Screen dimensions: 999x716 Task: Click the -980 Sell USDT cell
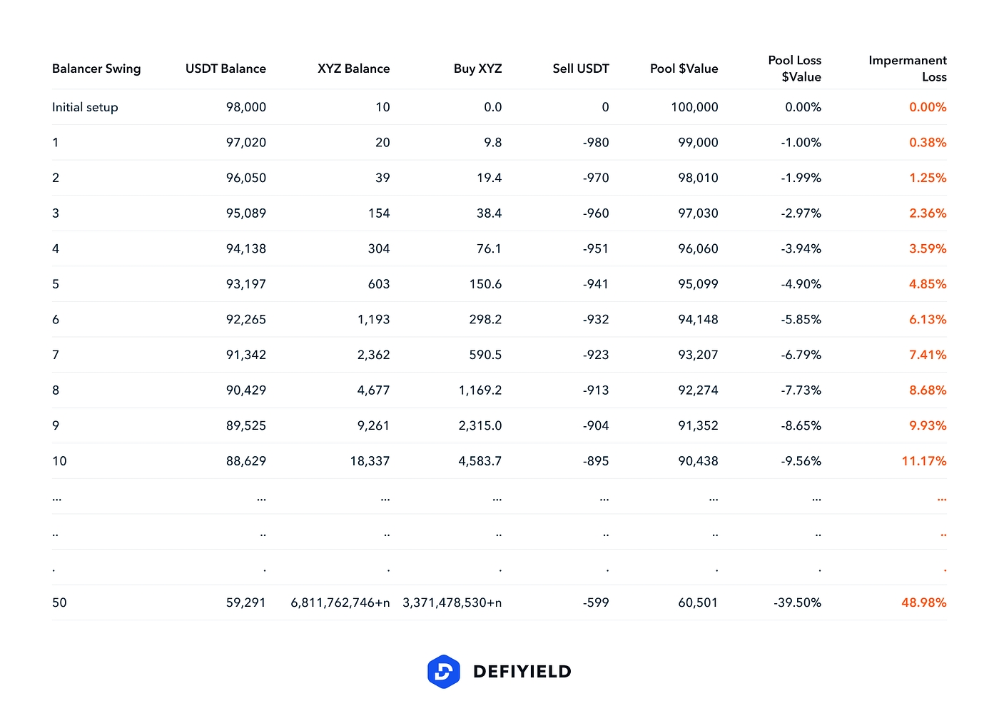pos(596,143)
